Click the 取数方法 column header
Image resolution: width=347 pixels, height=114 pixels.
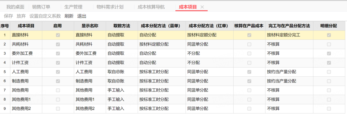(122, 26)
